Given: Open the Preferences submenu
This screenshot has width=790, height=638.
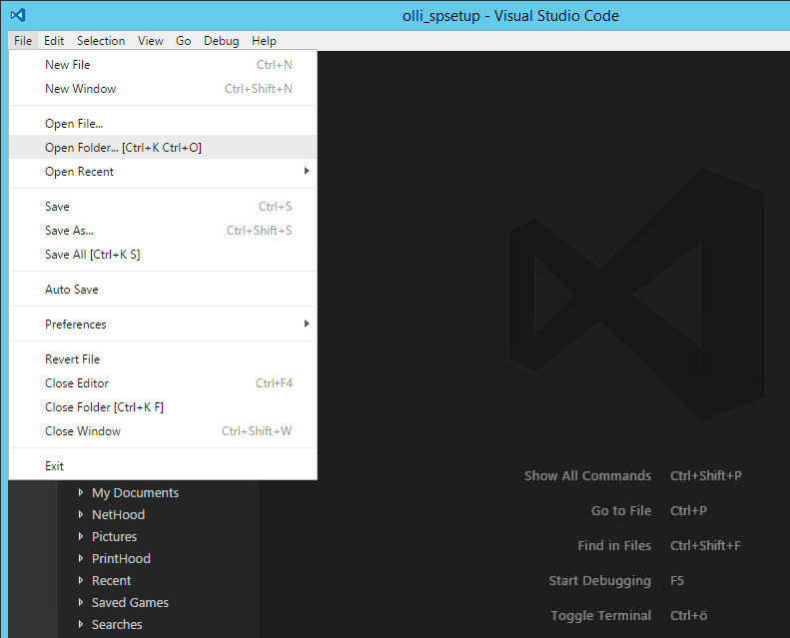Looking at the screenshot, I should (x=163, y=323).
